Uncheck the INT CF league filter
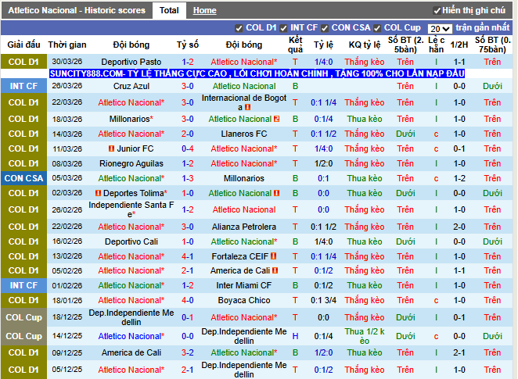Image resolution: width=518 pixels, height=379 pixels. [288, 28]
